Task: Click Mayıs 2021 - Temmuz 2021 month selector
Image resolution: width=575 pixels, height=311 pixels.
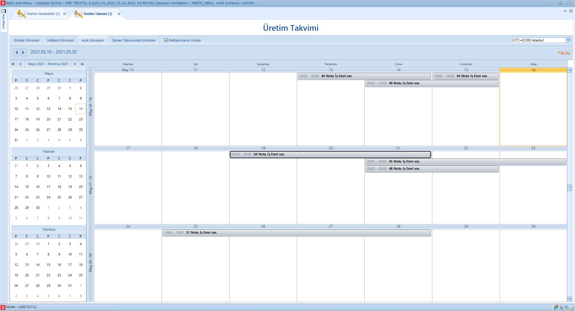Action: tap(48, 64)
